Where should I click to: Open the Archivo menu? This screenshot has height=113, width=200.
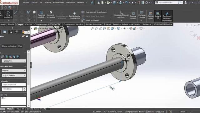pyautogui.click(x=26, y=3)
